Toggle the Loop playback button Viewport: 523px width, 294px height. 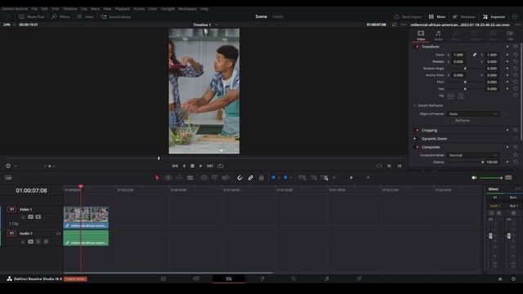pyautogui.click(x=220, y=166)
